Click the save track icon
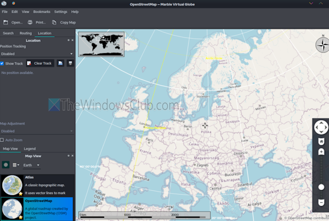Viewport: 329px width, 221px height. (70, 64)
